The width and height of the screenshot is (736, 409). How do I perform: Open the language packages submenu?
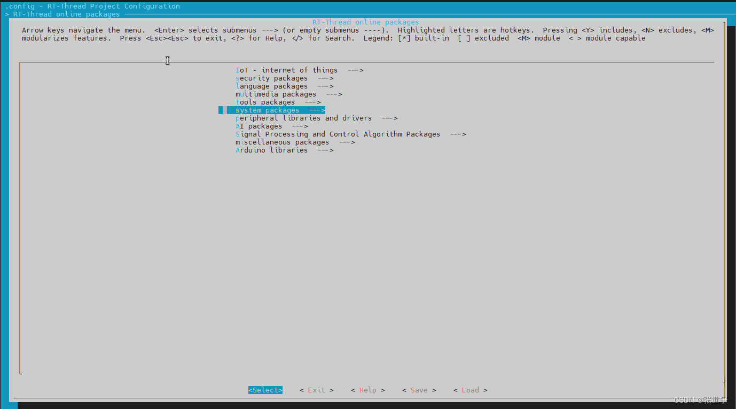point(285,86)
